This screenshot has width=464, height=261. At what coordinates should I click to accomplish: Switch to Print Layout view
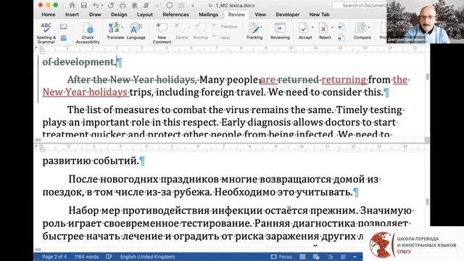(x=302, y=257)
